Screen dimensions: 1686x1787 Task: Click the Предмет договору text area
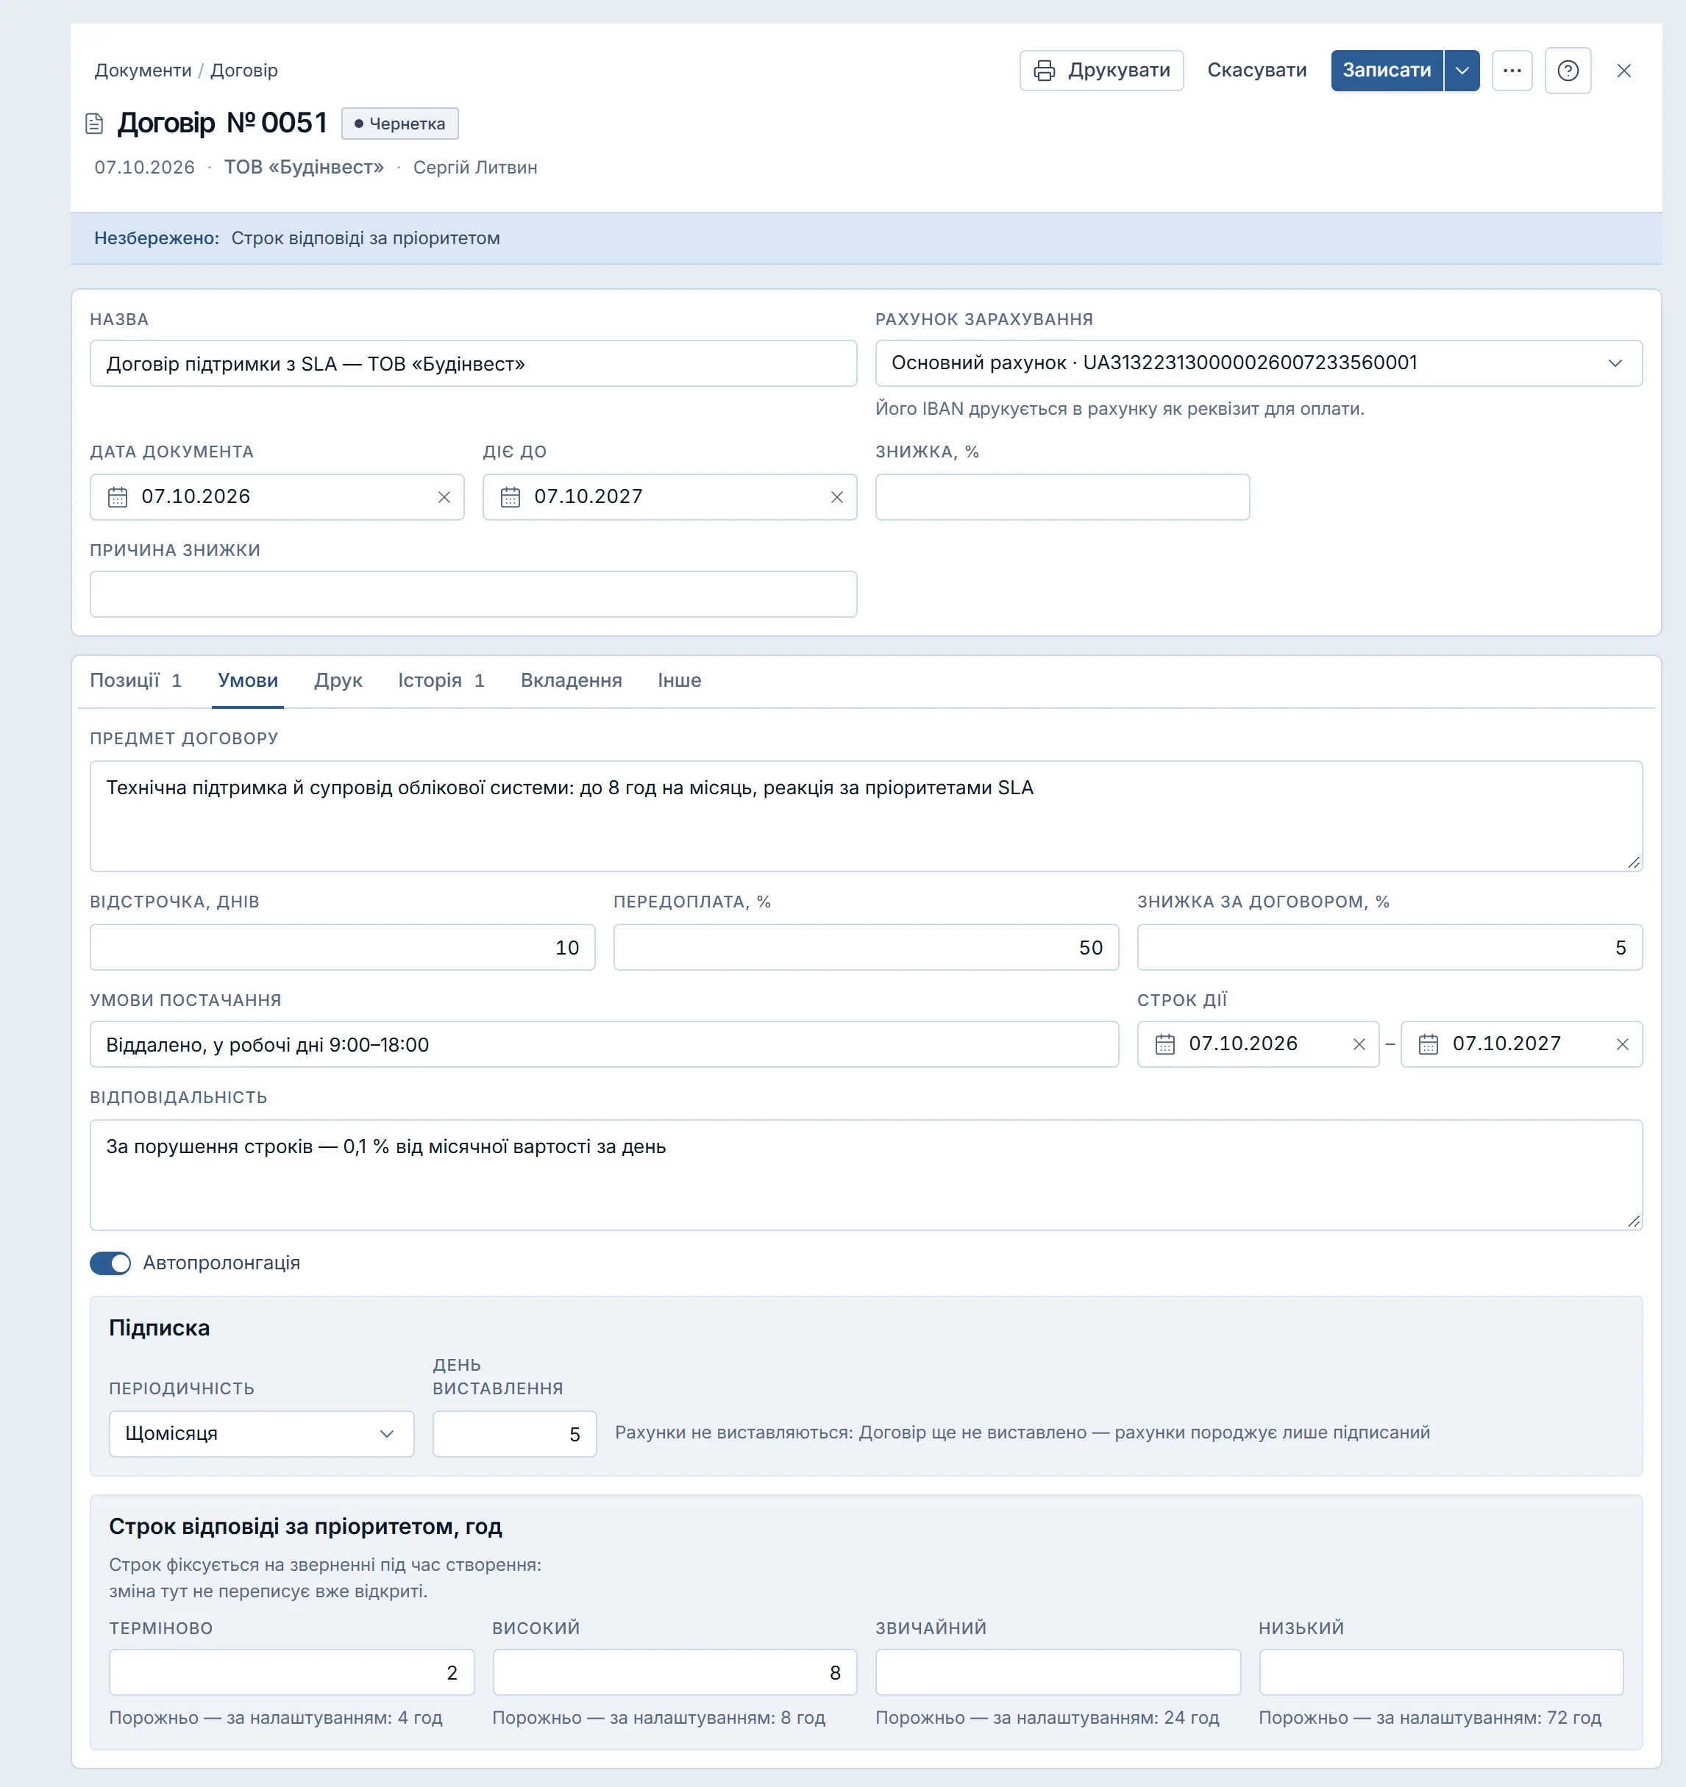tap(866, 816)
